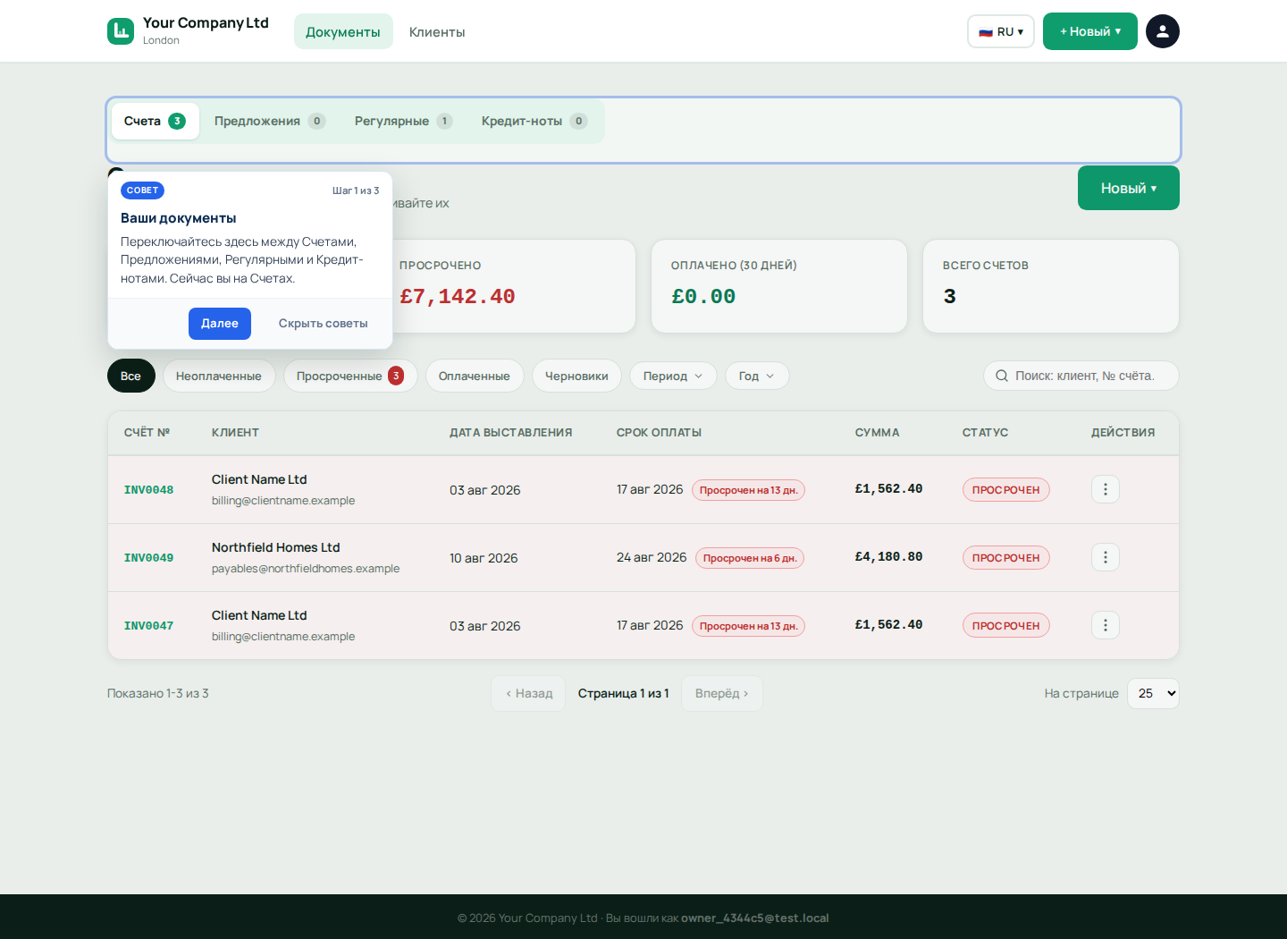This screenshot has height=939, width=1287.
Task: Click the "КЛИЕНТ" column header
Action: [236, 433]
